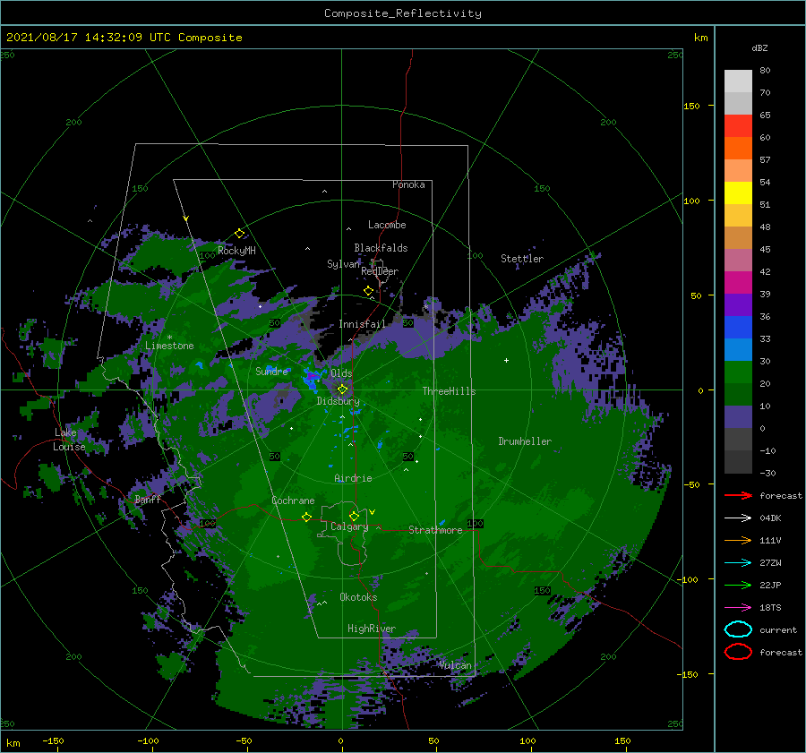Click the Cochrane town label

click(293, 501)
